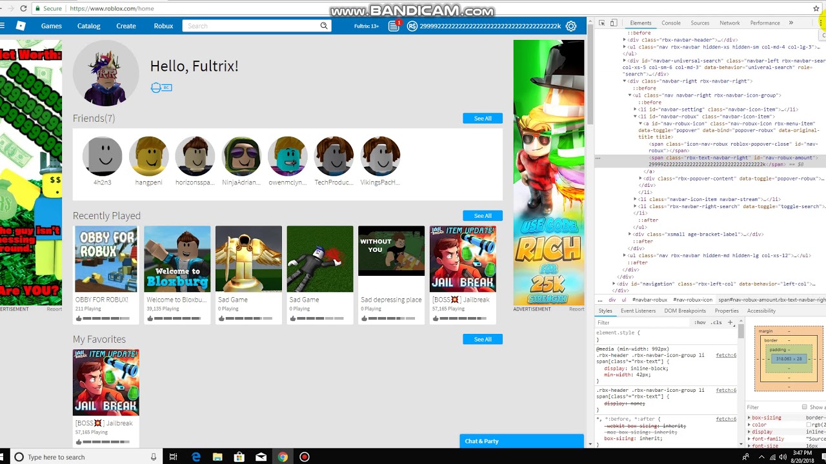Image resolution: width=826 pixels, height=464 pixels.
Task: Click the first fetch:6 source link
Action: pyautogui.click(x=726, y=355)
